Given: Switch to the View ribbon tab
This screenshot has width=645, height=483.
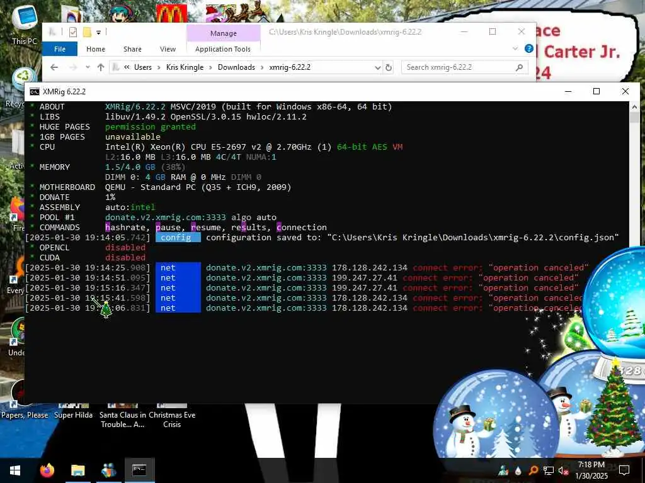Looking at the screenshot, I should click(x=168, y=49).
